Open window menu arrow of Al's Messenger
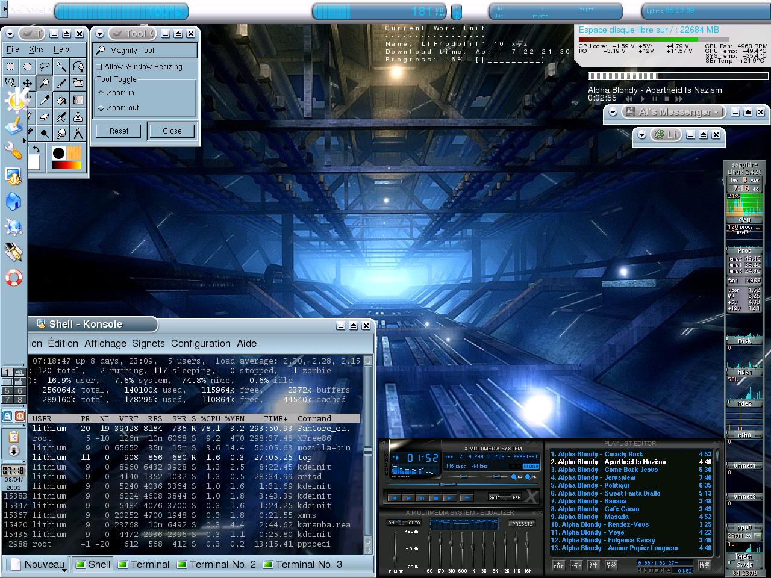This screenshot has height=578, width=771. pyautogui.click(x=613, y=112)
